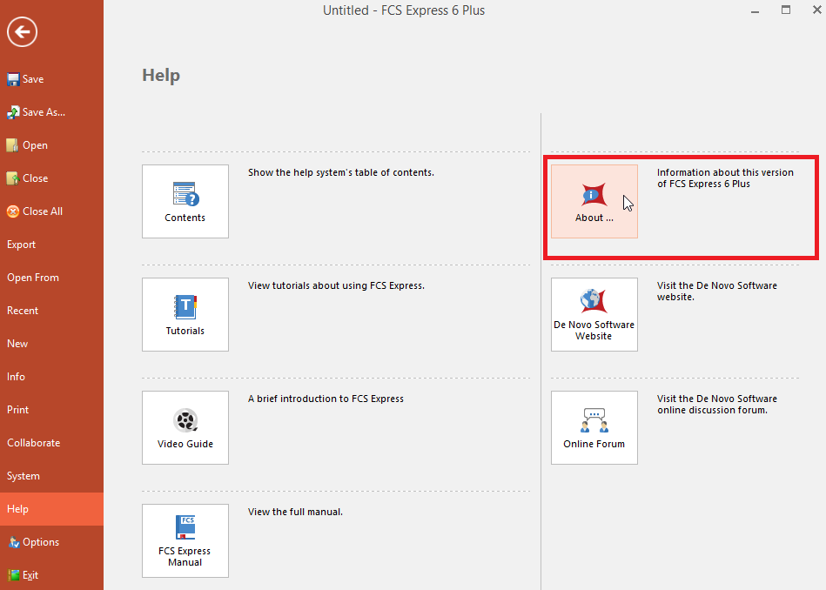The image size is (826, 590).
Task: Select System in the sidebar
Action: click(51, 476)
